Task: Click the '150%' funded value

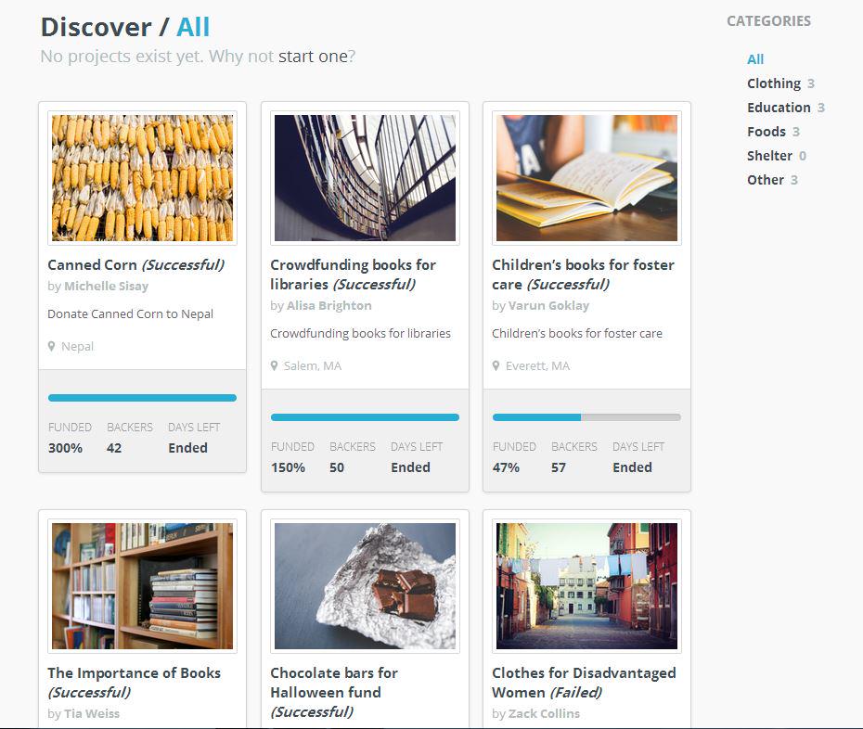Action: (x=288, y=467)
